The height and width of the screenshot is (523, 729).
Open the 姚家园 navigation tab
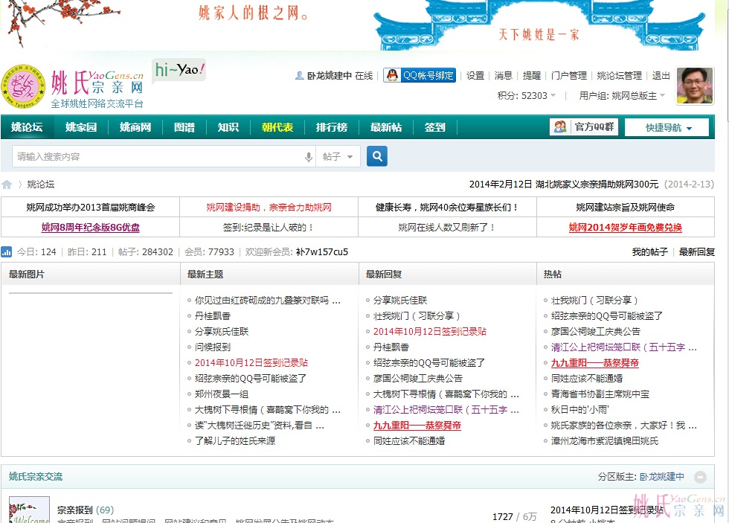click(x=81, y=127)
